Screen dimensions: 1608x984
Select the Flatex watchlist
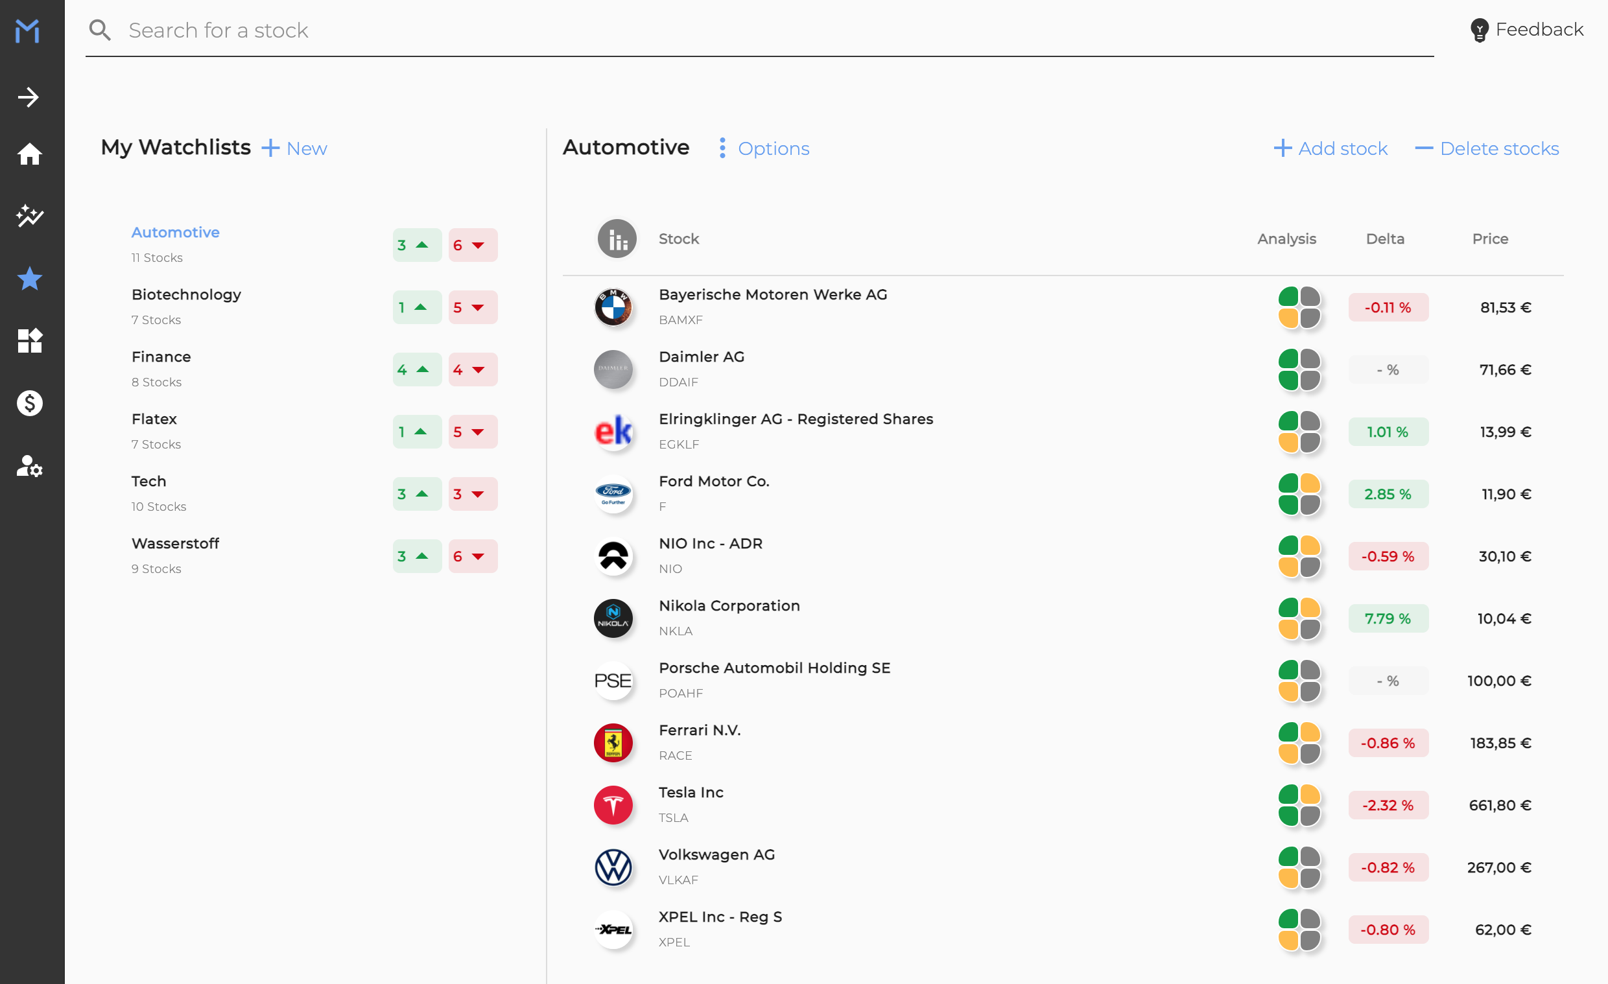(x=314, y=431)
